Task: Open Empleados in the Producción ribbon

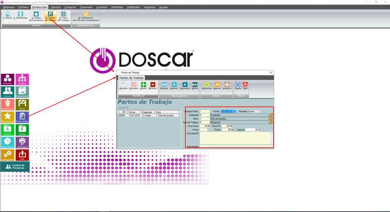Action: point(21,16)
